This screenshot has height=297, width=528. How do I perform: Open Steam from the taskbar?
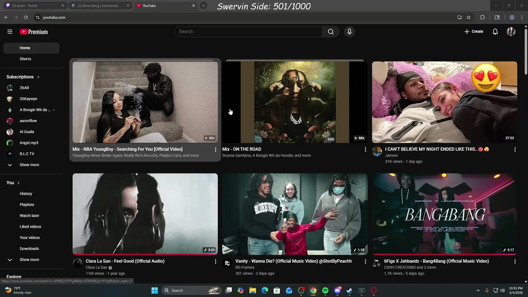click(x=349, y=290)
